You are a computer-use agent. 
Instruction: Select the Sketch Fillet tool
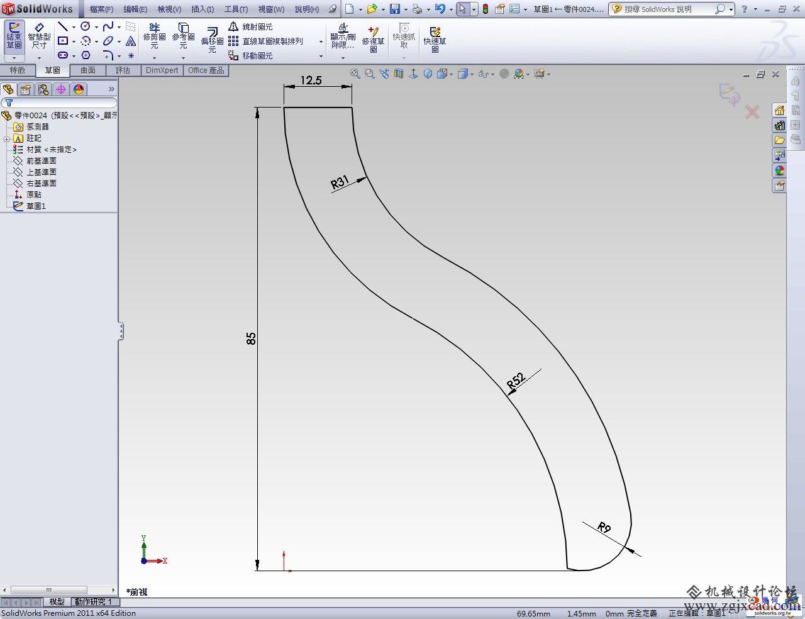coord(108,55)
